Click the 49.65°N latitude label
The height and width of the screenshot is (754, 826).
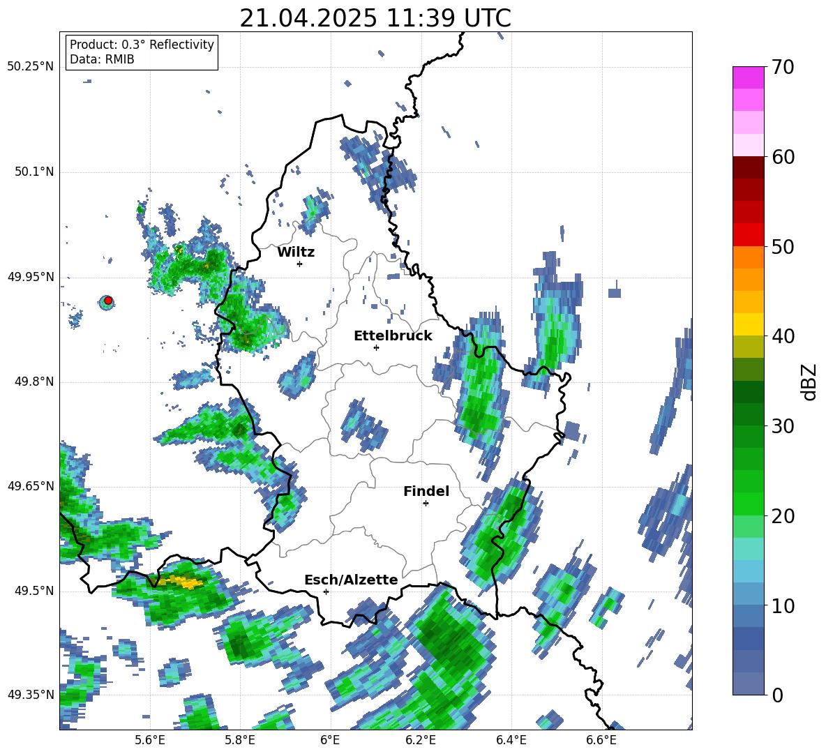[x=31, y=486]
